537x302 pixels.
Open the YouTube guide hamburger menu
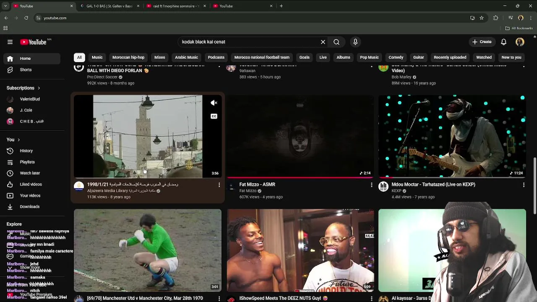point(10,42)
